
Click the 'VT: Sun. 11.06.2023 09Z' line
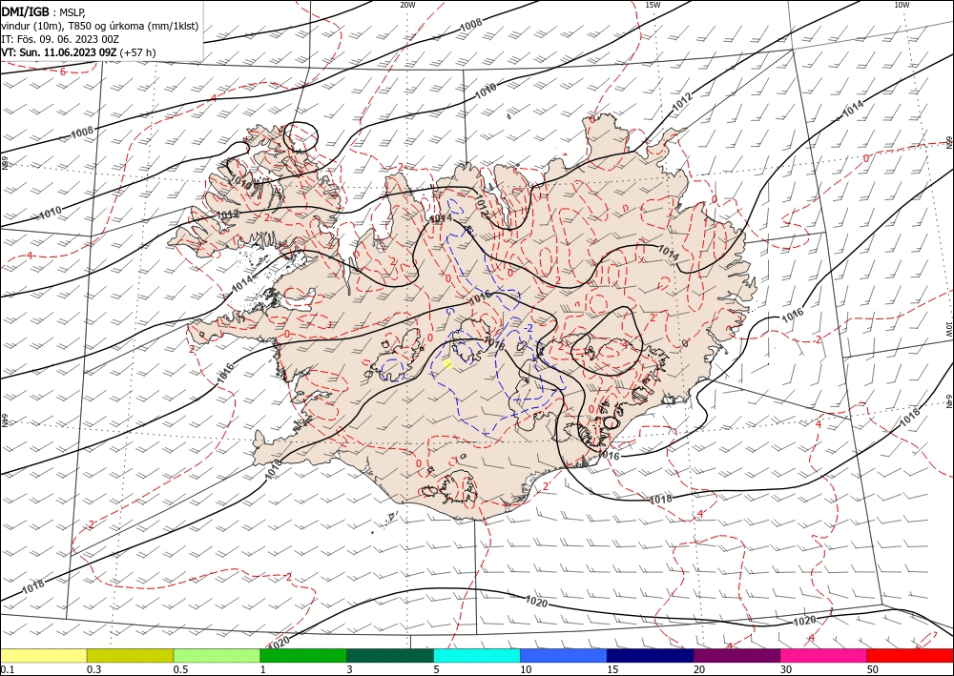78,52
